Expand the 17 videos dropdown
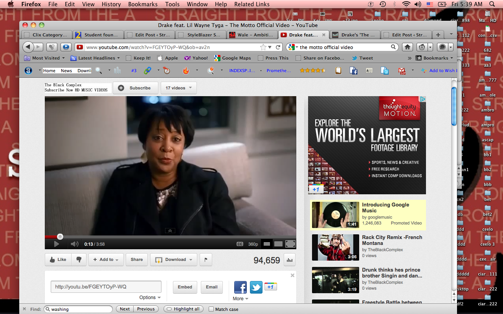503x314 pixels. (178, 88)
